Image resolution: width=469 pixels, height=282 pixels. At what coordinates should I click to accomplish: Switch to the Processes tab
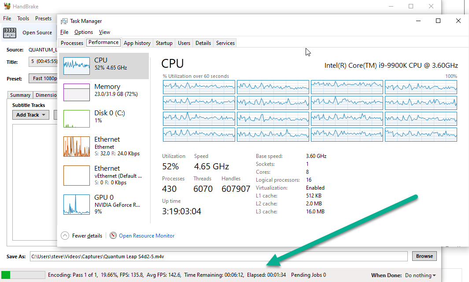pyautogui.click(x=72, y=43)
